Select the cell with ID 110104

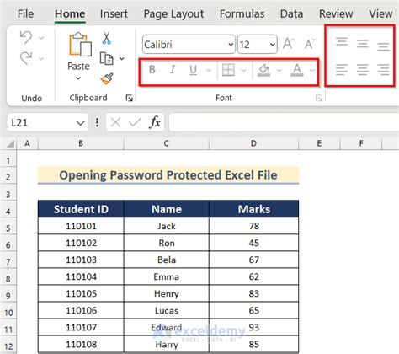pyautogui.click(x=81, y=276)
